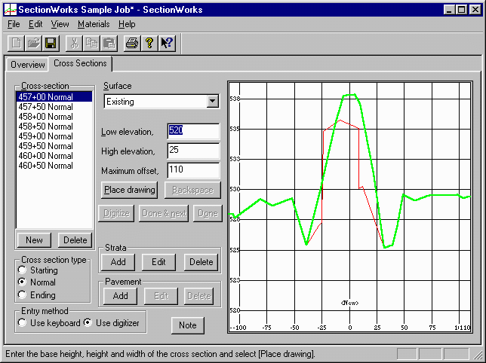Click the Cut scissors toolbar icon
Image resolution: width=486 pixels, height=363 pixels.
75,44
